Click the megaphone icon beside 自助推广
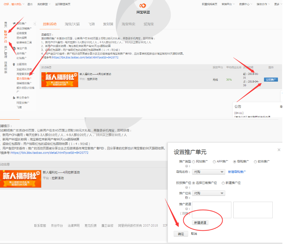Image resolution: width=284 pixels, height=244 pixels. pos(14,23)
